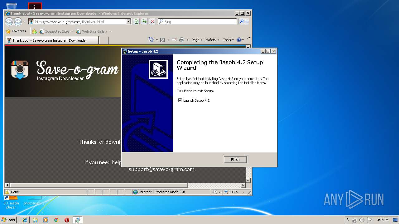Viewport: 399px width, 224px height.
Task: Click Jasob setup wizard computer icon
Action: click(x=158, y=69)
